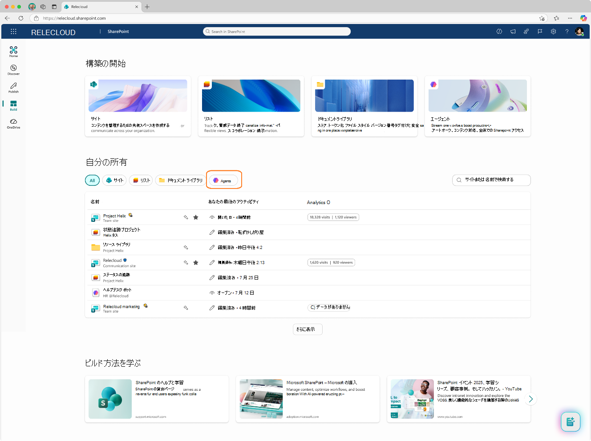Viewport: 591px width, 441px height.
Task: Open Publish in the left sidebar
Action: 13,88
